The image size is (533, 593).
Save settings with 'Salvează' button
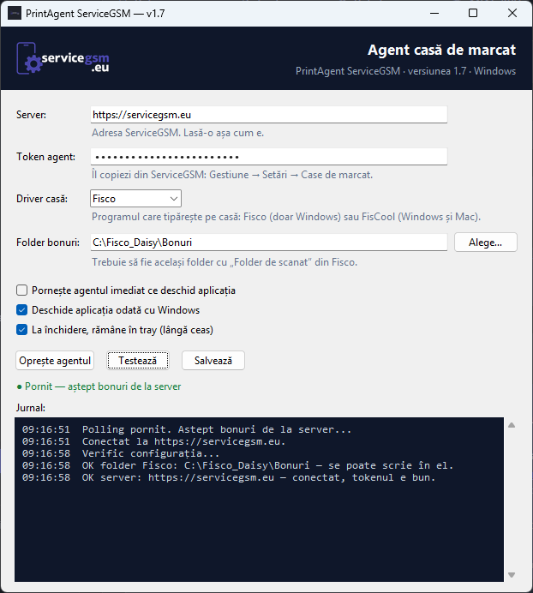point(213,361)
